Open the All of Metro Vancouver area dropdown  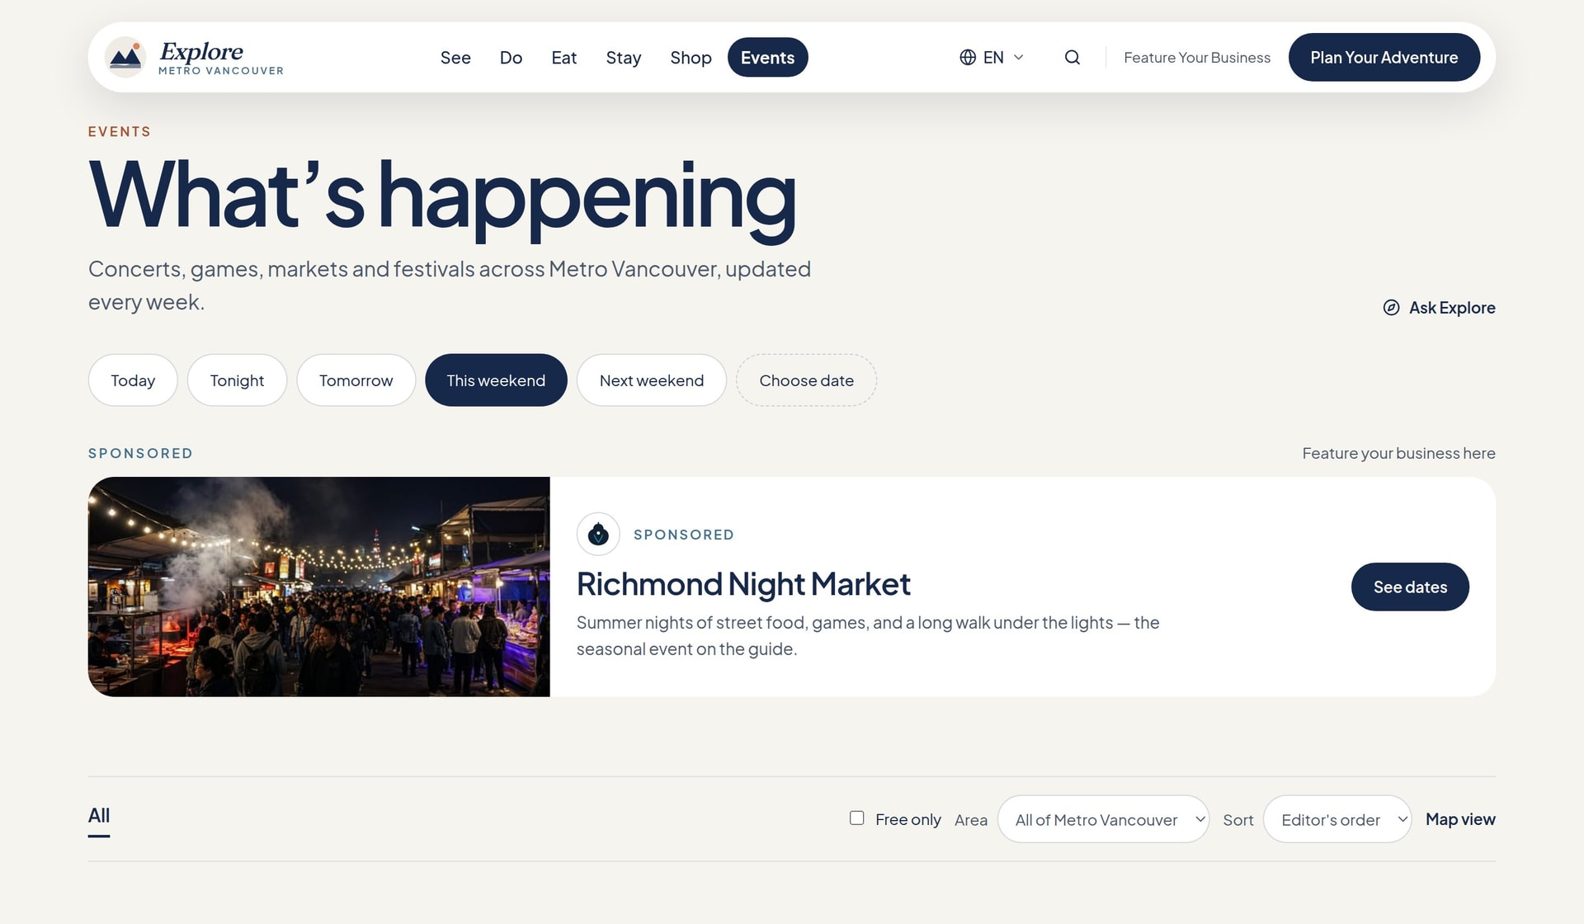pyautogui.click(x=1103, y=819)
